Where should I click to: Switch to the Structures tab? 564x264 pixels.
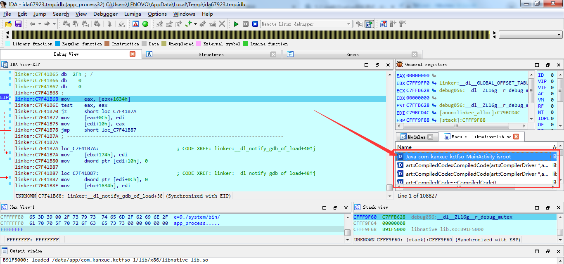(x=211, y=54)
